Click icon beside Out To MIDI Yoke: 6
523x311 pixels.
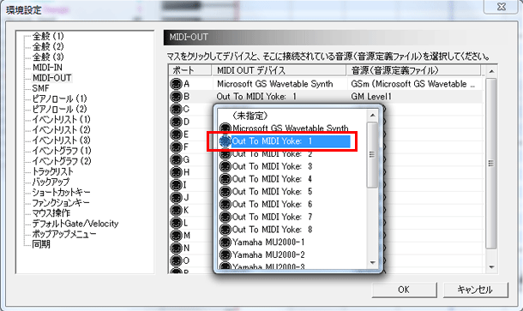[225, 204]
